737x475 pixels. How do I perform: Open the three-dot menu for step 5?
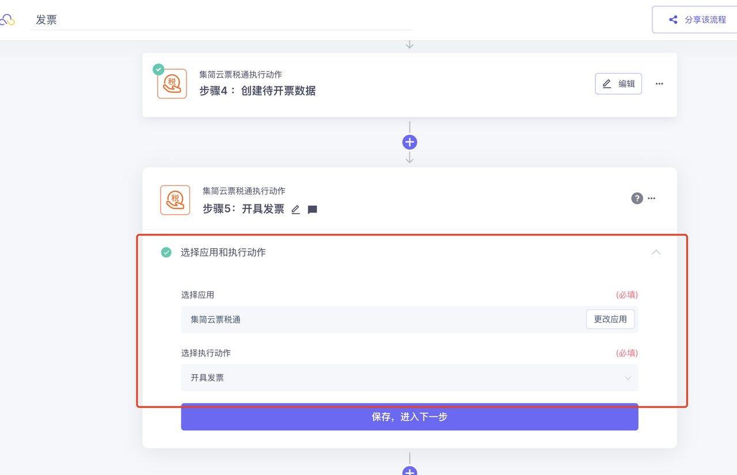(652, 198)
